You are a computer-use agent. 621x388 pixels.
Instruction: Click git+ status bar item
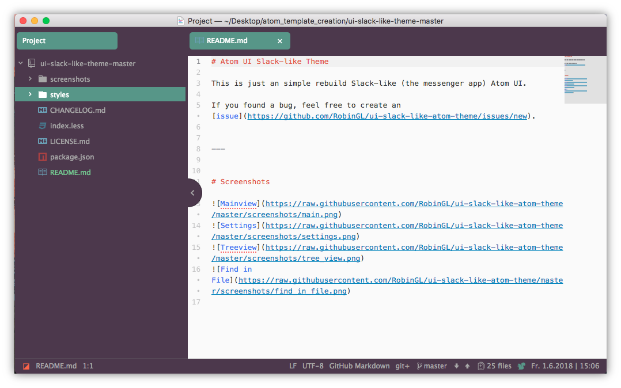[x=402, y=366]
